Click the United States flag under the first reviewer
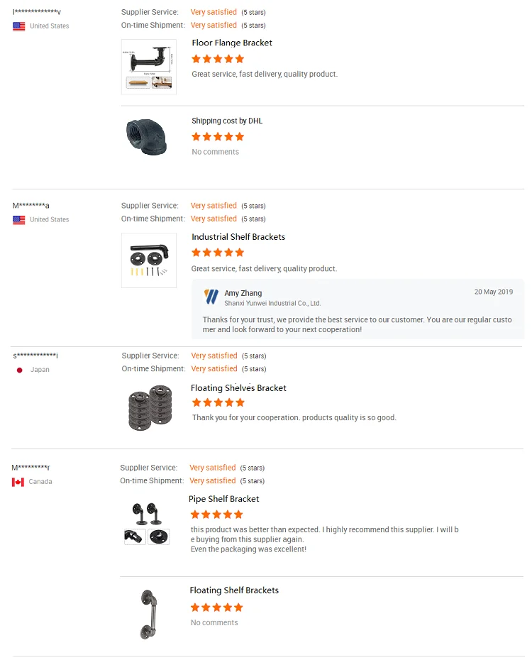The height and width of the screenshot is (660, 532). click(x=19, y=26)
